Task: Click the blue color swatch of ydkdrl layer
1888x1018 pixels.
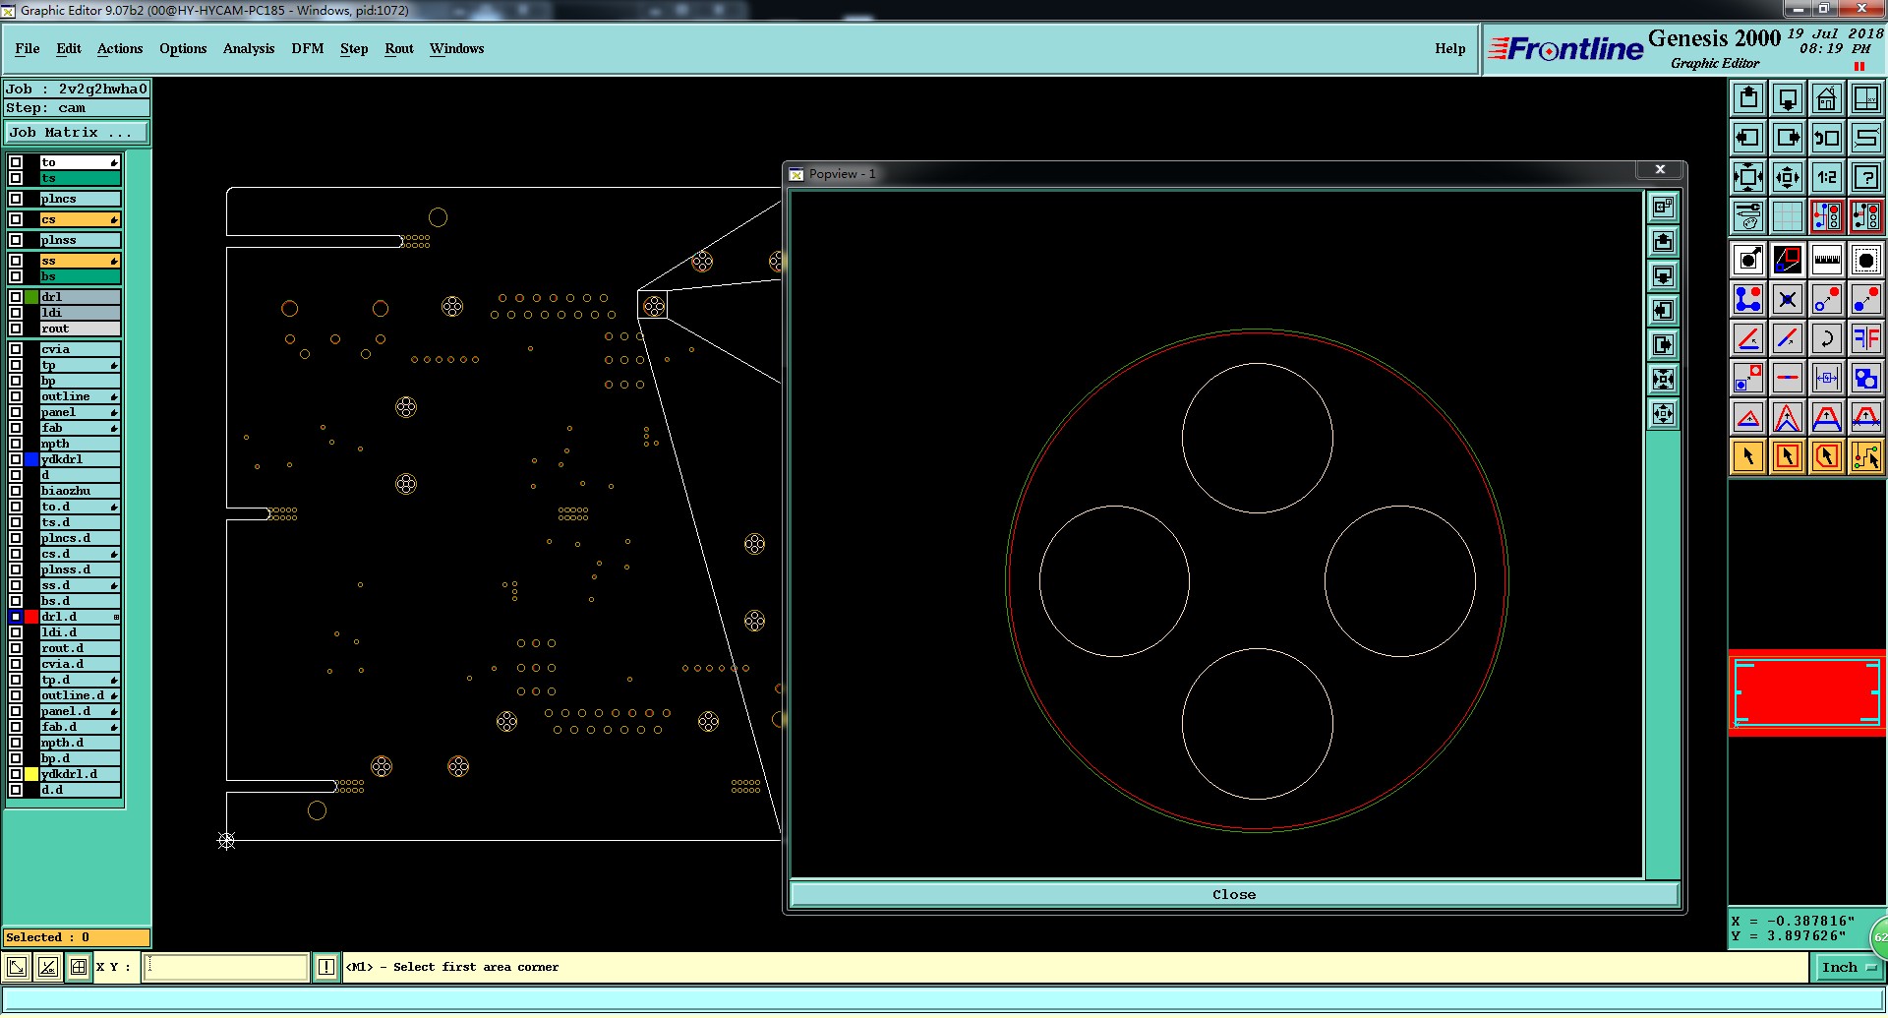Action: [x=31, y=459]
